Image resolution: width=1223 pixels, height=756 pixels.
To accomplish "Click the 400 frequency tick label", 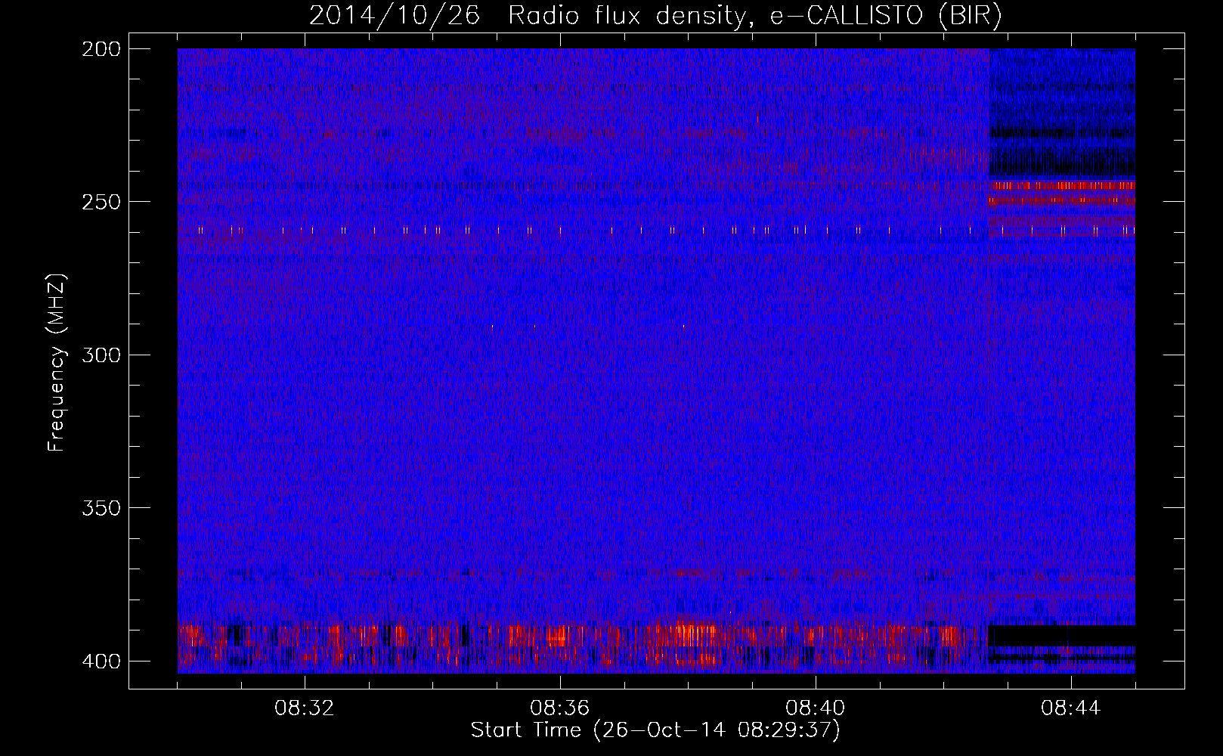I will [x=101, y=661].
